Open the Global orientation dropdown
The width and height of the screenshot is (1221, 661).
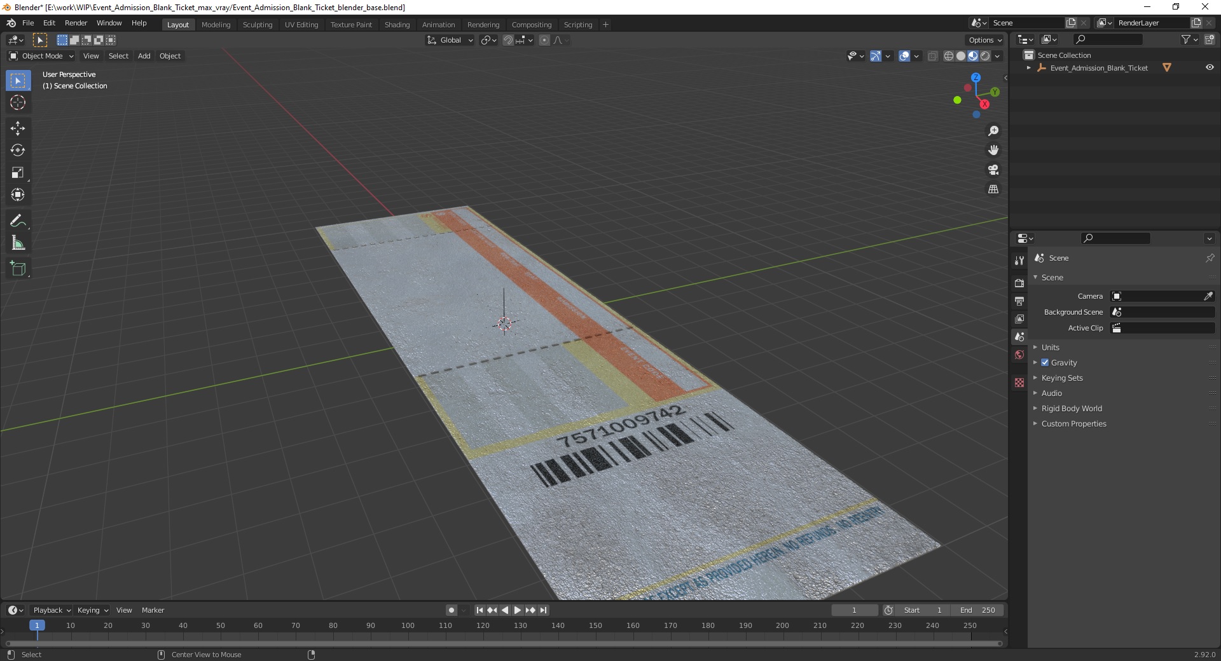tap(450, 40)
